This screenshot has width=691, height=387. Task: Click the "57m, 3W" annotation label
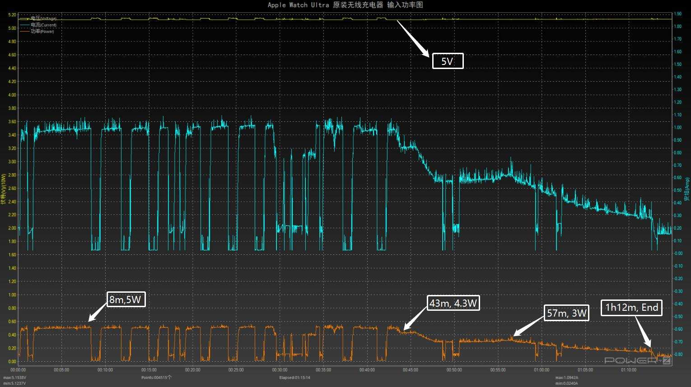[566, 313]
